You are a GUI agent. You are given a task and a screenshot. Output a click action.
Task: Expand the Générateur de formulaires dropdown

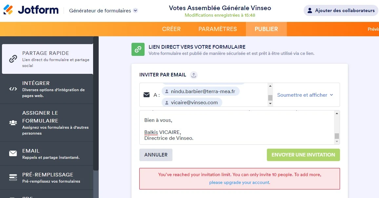pyautogui.click(x=135, y=10)
